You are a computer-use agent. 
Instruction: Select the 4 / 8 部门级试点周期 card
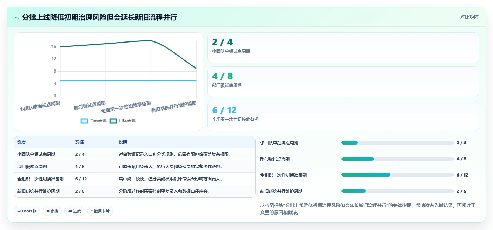coord(343,82)
